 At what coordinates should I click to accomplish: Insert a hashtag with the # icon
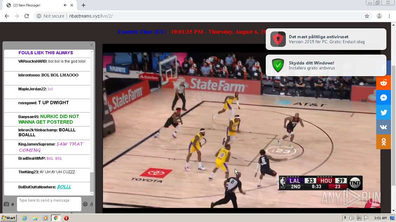(x=13, y=204)
